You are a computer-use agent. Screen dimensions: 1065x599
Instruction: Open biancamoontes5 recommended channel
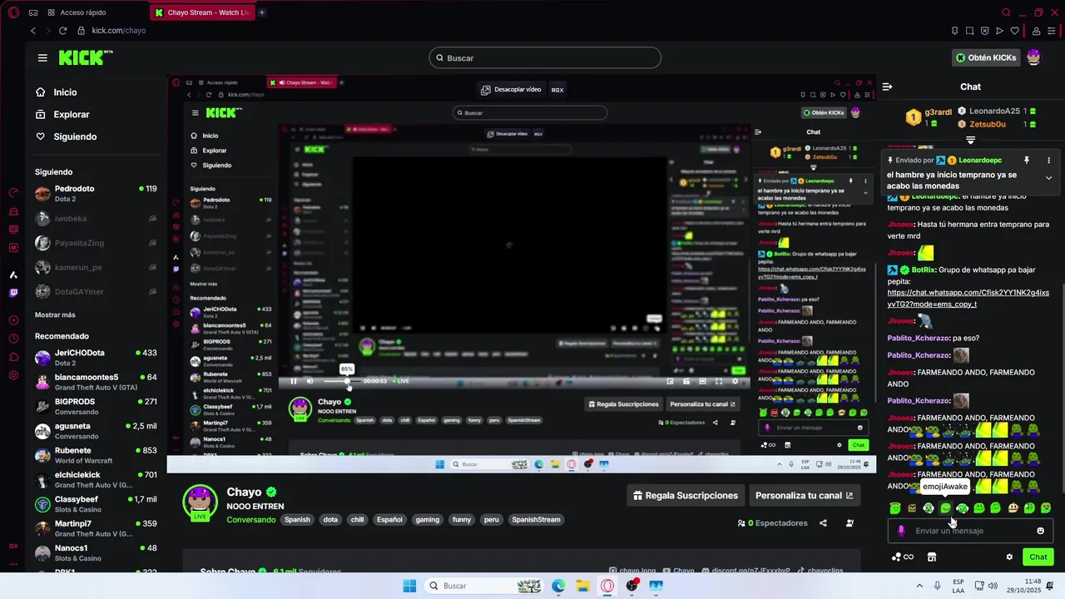point(96,382)
